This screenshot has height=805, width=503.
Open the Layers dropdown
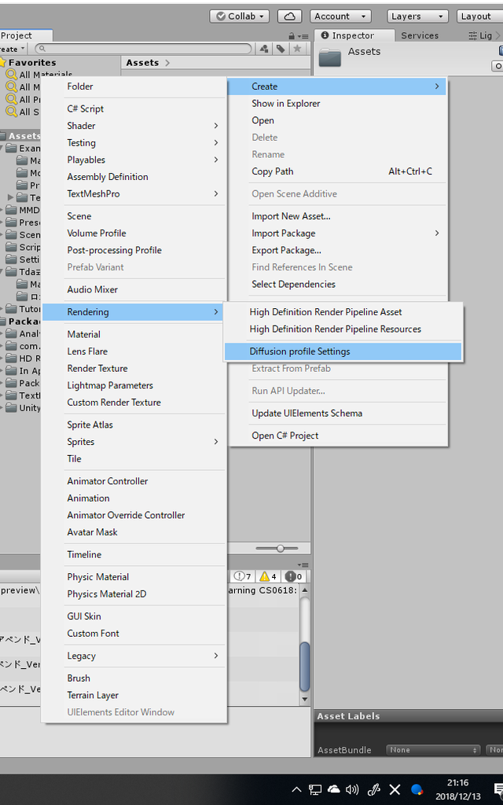click(x=417, y=17)
